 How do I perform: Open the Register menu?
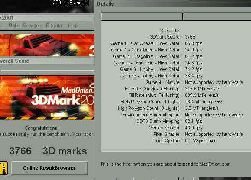(x=54, y=26)
